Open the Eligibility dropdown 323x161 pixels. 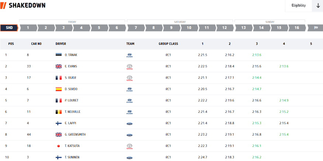pos(298,6)
